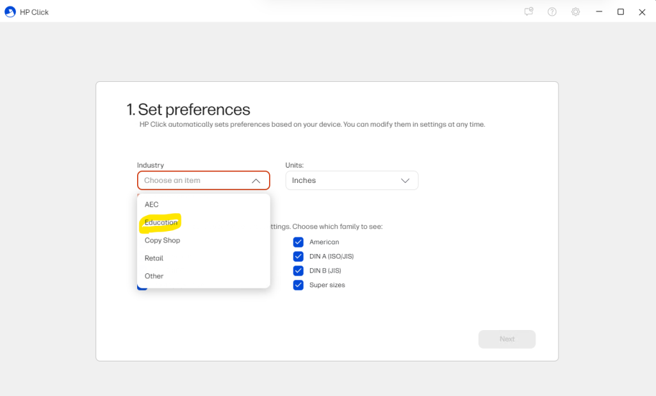This screenshot has width=656, height=396.
Task: Click the American label text
Action: [324, 242]
